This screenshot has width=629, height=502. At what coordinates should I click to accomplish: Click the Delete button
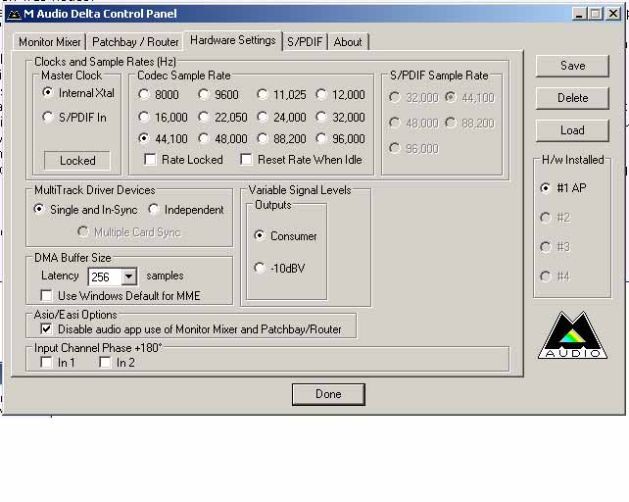[x=572, y=98]
